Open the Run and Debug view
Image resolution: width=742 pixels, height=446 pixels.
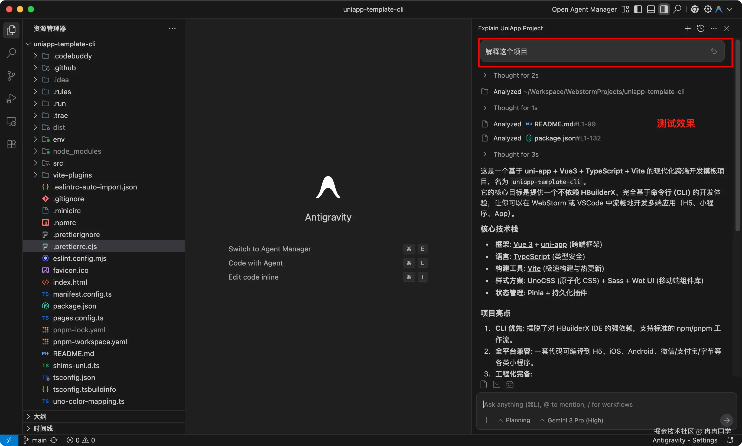click(x=11, y=99)
